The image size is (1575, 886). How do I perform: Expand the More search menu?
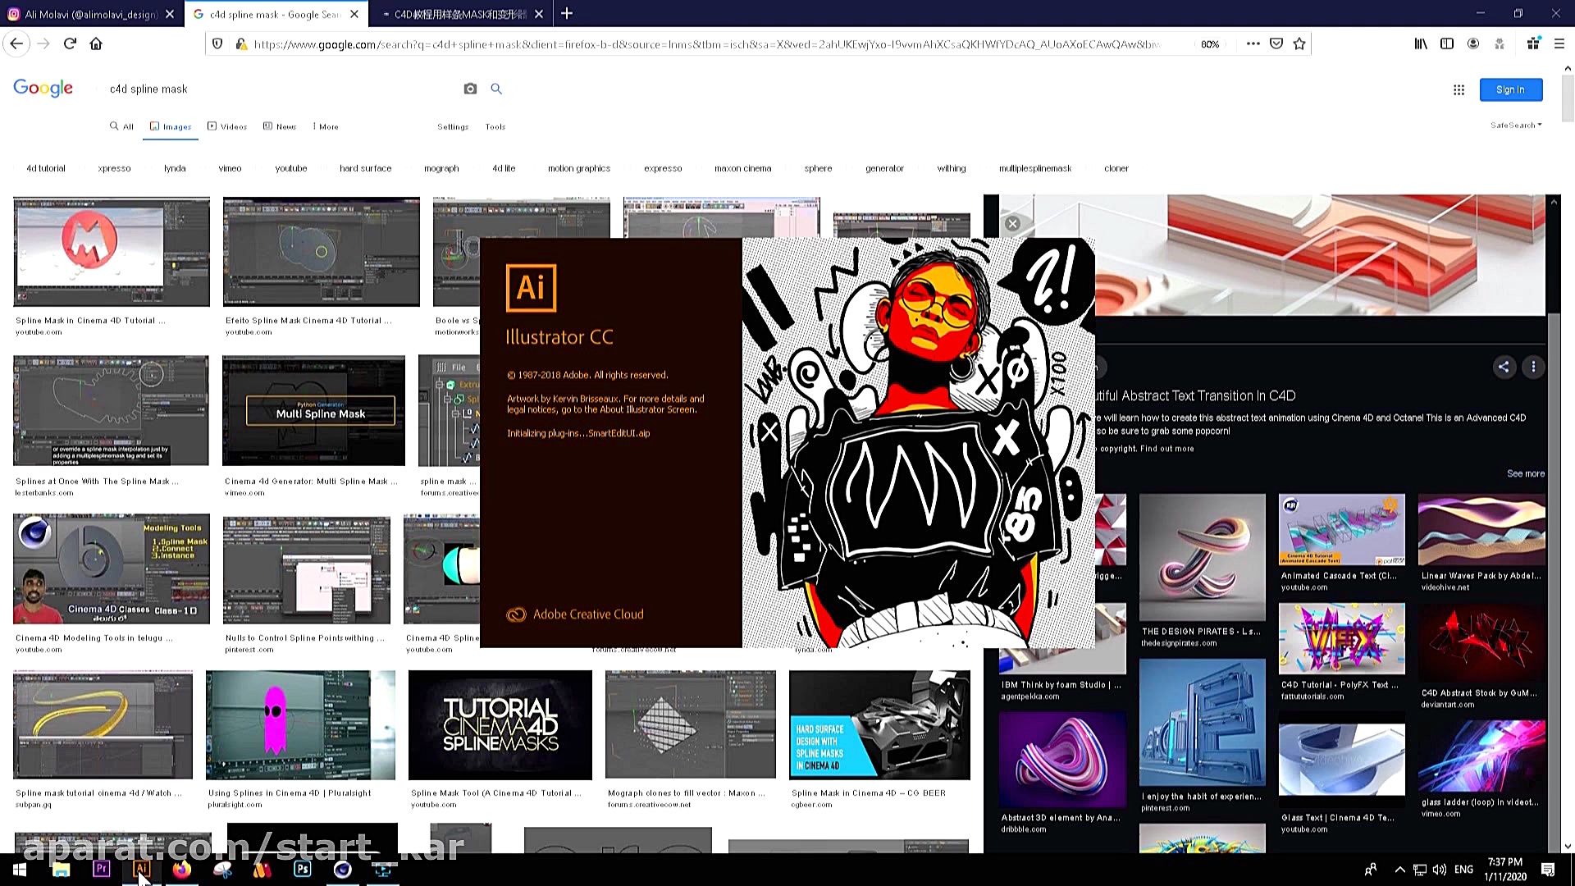point(326,126)
